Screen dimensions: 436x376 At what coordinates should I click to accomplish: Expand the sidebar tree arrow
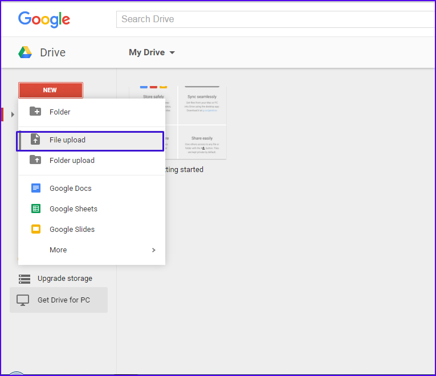[13, 114]
